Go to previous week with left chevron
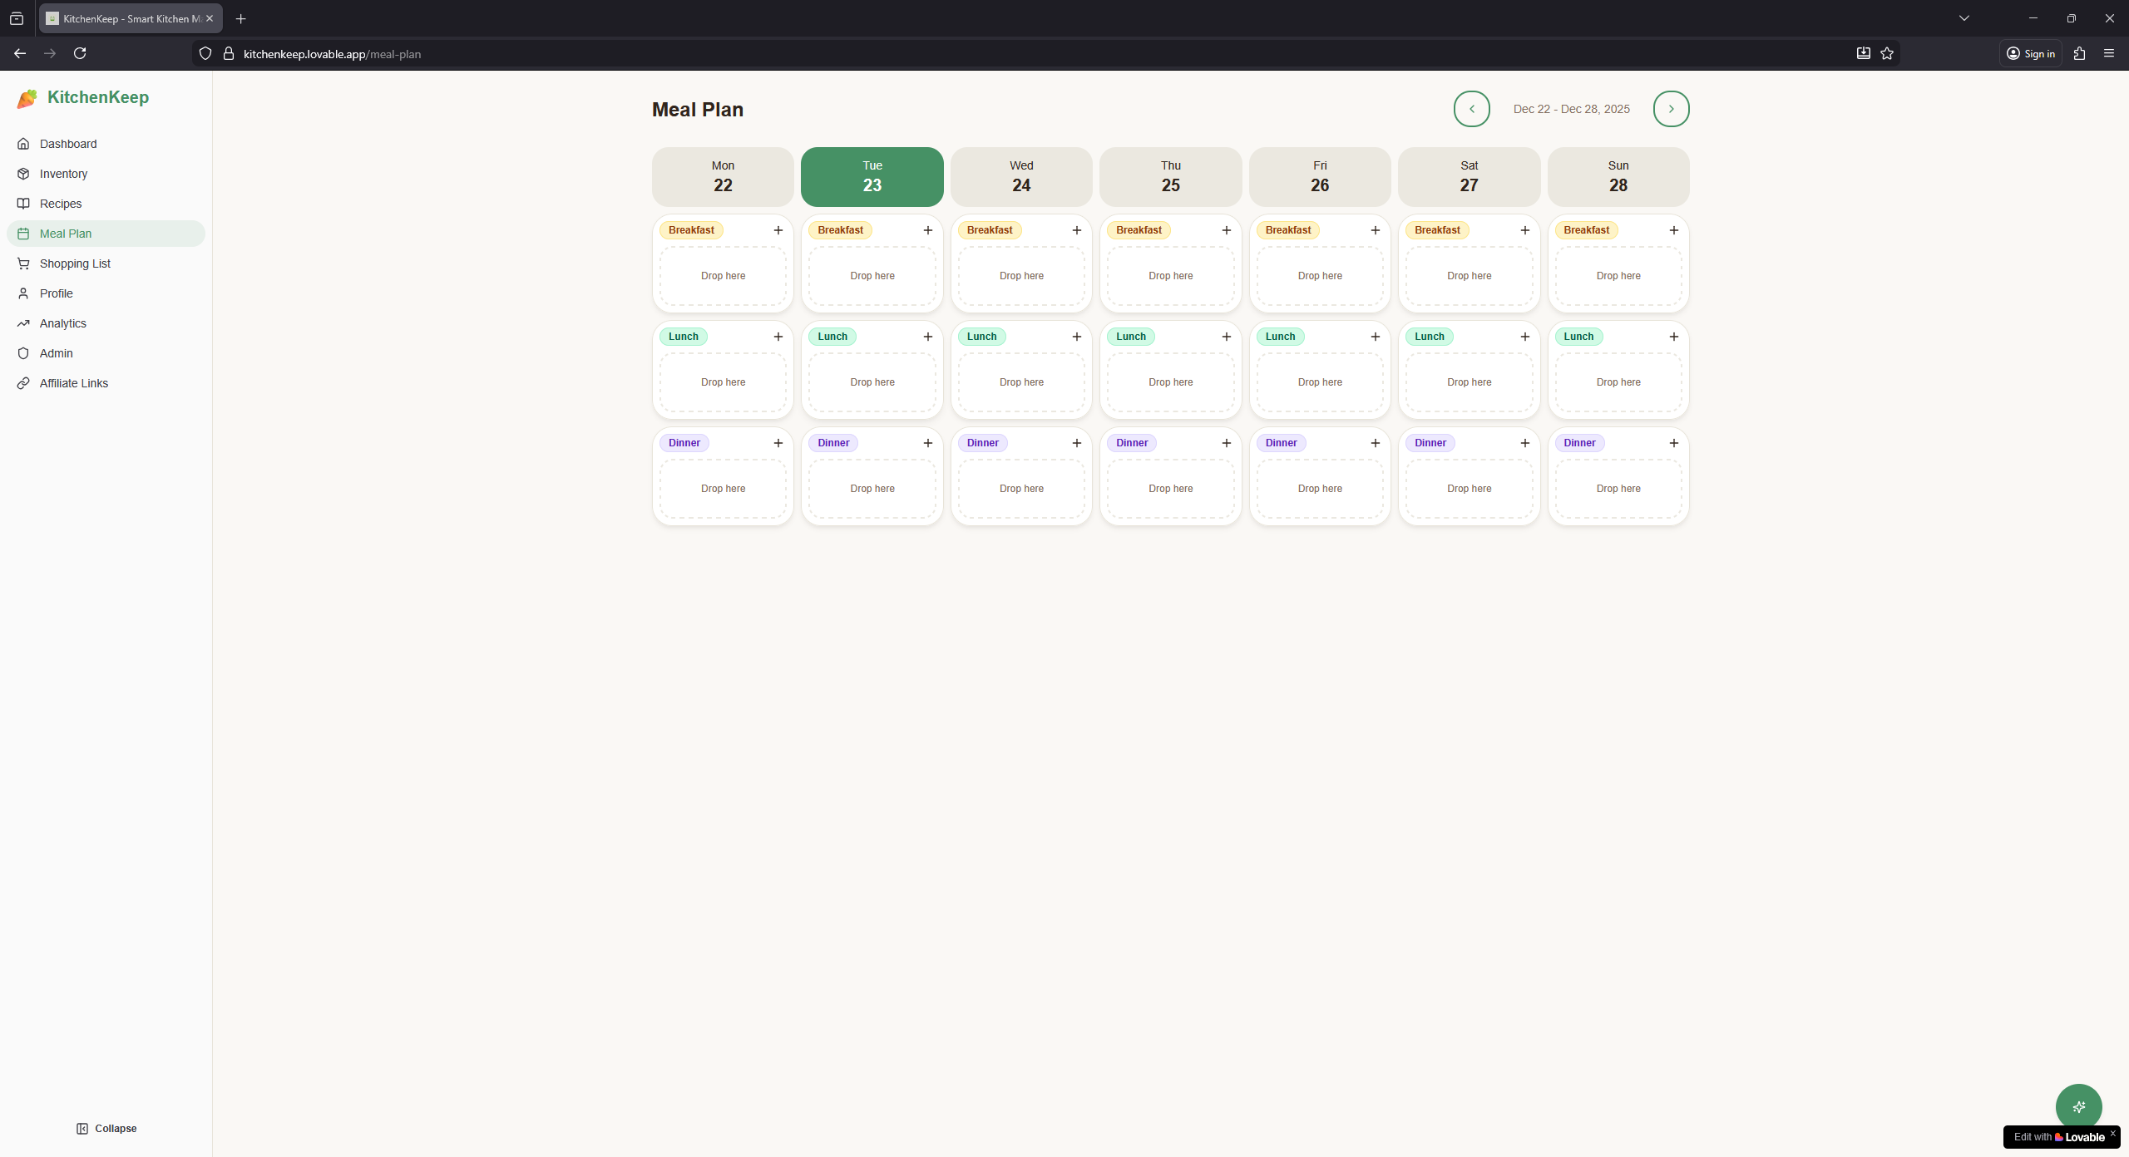Screen dimensions: 2129x1157 (x=1471, y=109)
